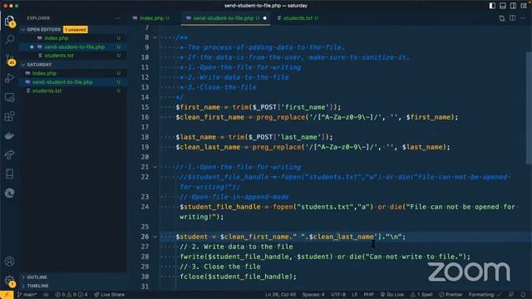532x299 pixels.
Task: Open index.php under Open Editors
Action: point(57,38)
